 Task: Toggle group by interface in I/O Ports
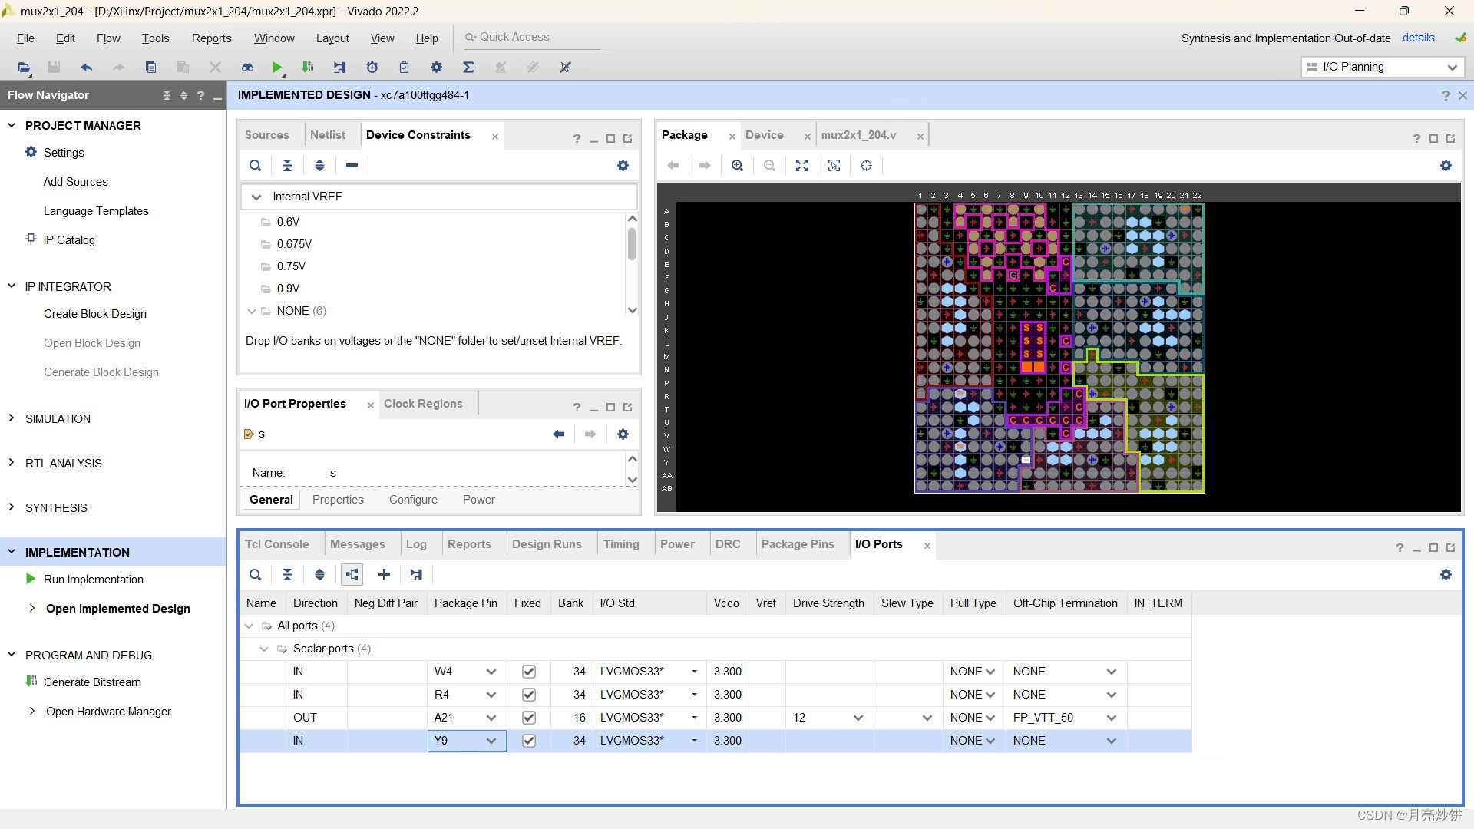[352, 575]
